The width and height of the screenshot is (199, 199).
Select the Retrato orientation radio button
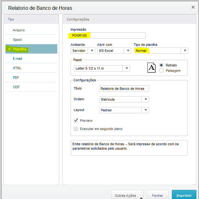161,65
